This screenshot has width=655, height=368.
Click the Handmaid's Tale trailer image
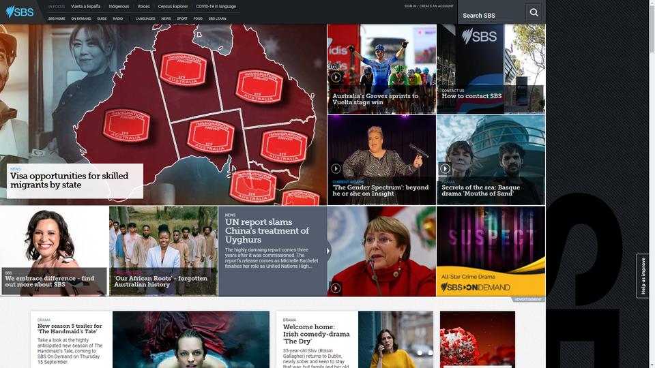(191, 339)
